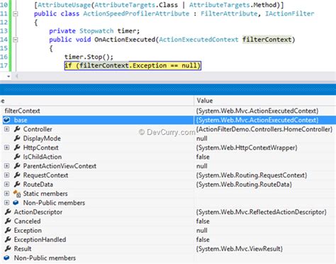Click line number 17 in gutter
This screenshot has height=264, width=336.
coord(4,65)
